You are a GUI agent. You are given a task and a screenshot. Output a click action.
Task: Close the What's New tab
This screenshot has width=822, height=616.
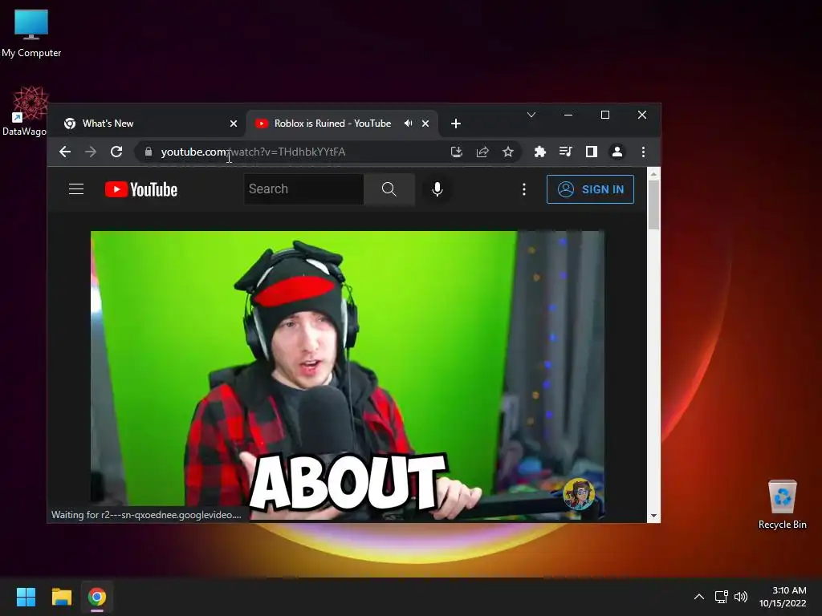[234, 124]
